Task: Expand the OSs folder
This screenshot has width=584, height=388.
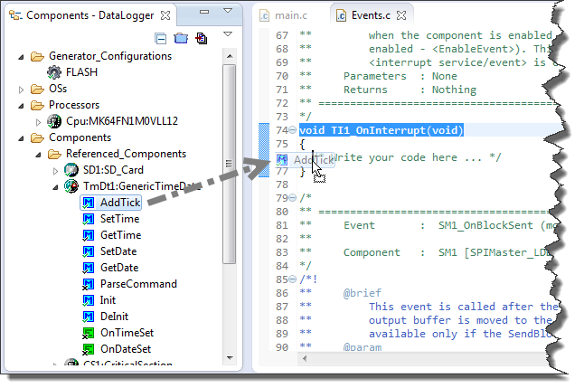Action: pos(24,89)
